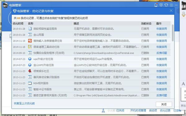Sort by the 名称 column header
The width and height of the screenshot is (186, 116).
pos(31,23)
